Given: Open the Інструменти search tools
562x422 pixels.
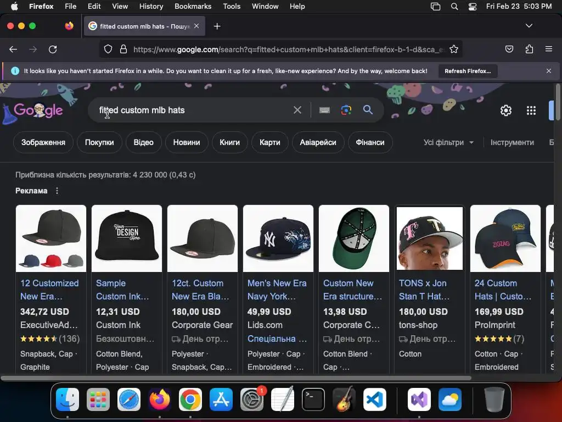Looking at the screenshot, I should coord(512,142).
